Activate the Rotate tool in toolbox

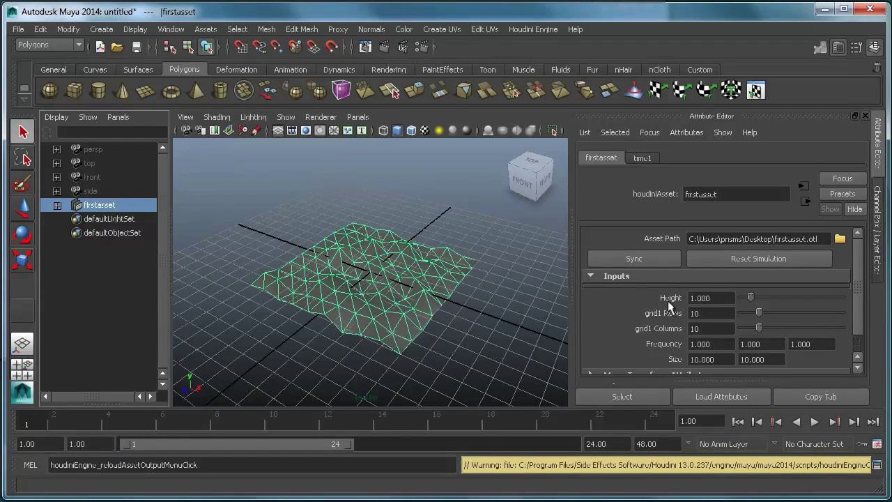click(22, 234)
